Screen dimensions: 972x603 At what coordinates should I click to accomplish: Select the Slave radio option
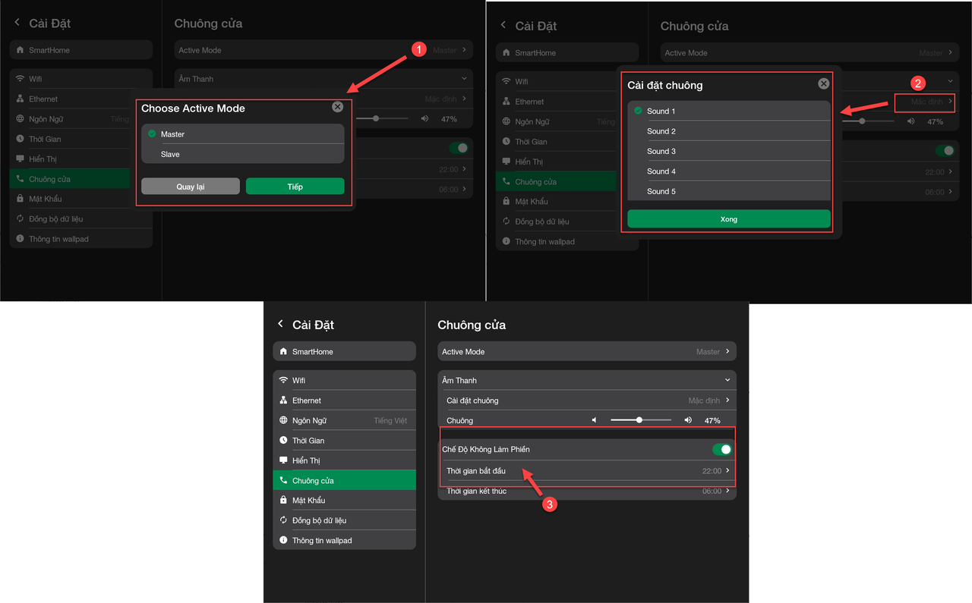(x=170, y=154)
